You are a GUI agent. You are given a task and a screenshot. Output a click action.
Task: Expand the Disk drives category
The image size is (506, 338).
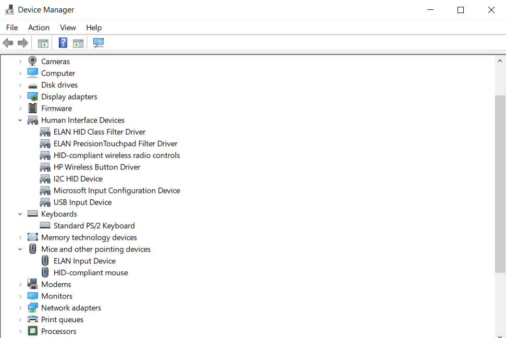20,85
